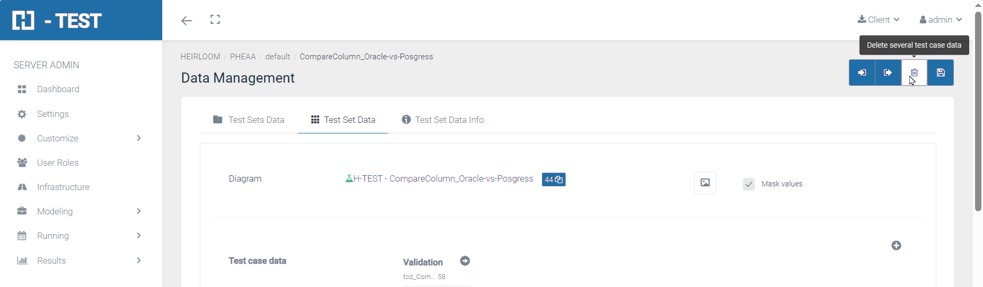Viewport: 983px width, 287px height.
Task: Open the PHEAA breadcrumb link
Action: pyautogui.click(x=242, y=57)
